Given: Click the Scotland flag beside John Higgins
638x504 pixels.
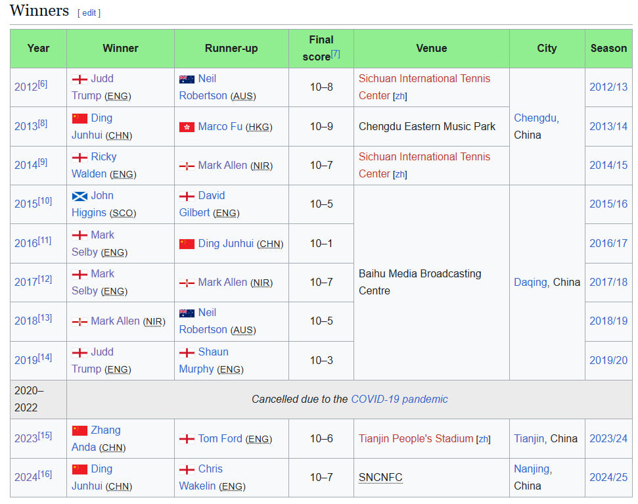Looking at the screenshot, I should pyautogui.click(x=80, y=196).
